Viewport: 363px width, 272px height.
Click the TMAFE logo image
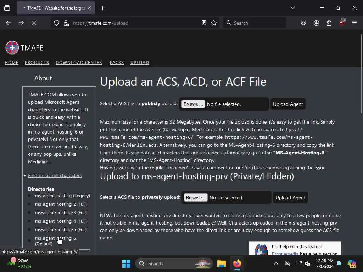coord(12,48)
